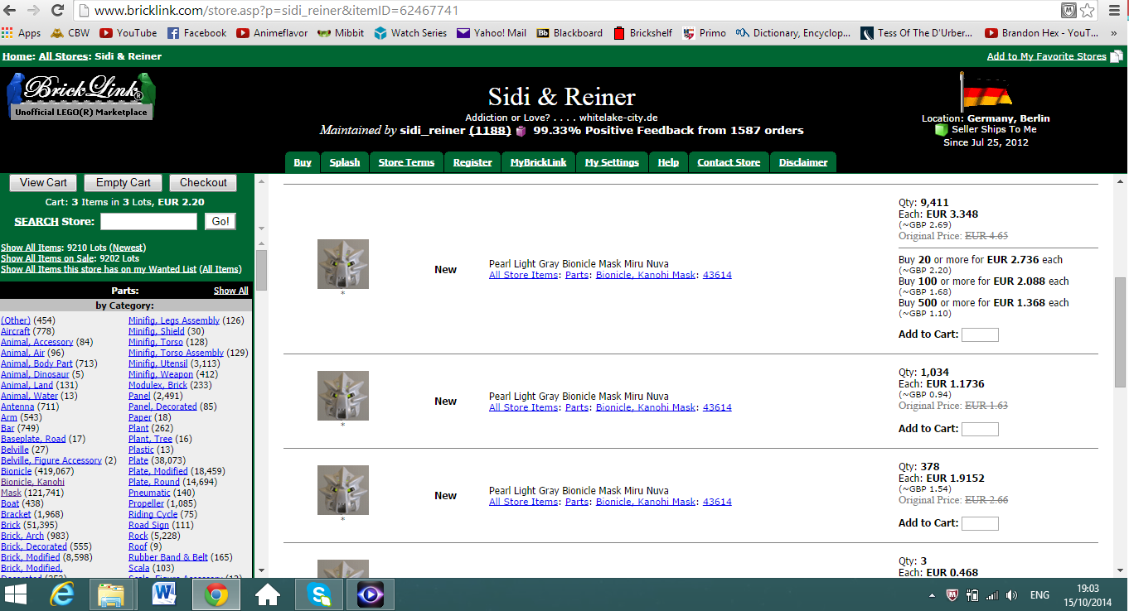
Task: Bookmark this page with the star icon
Action: [1088, 11]
